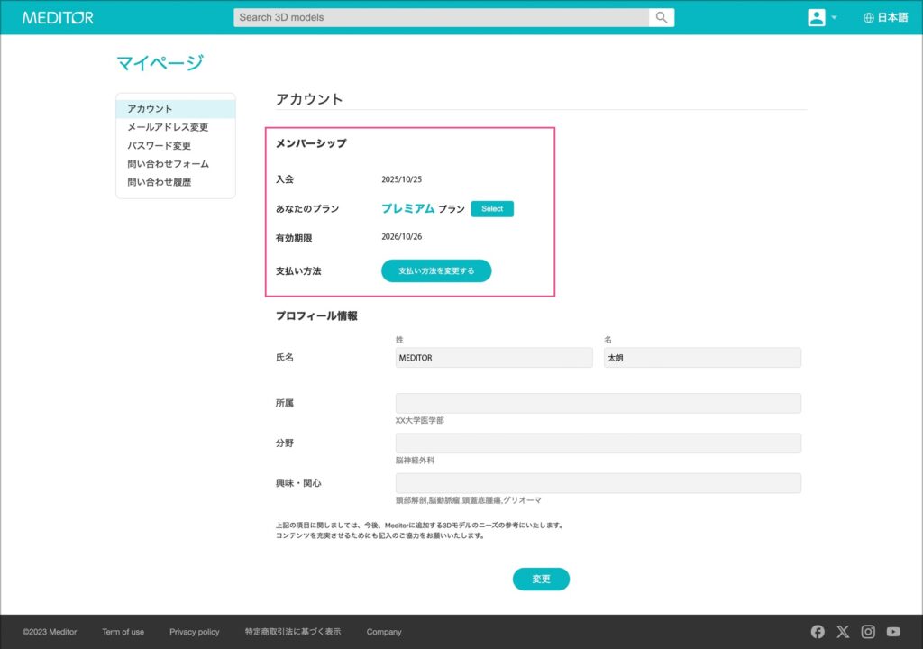The height and width of the screenshot is (649, 923).
Task: Open the Instagram footer icon
Action: [868, 632]
